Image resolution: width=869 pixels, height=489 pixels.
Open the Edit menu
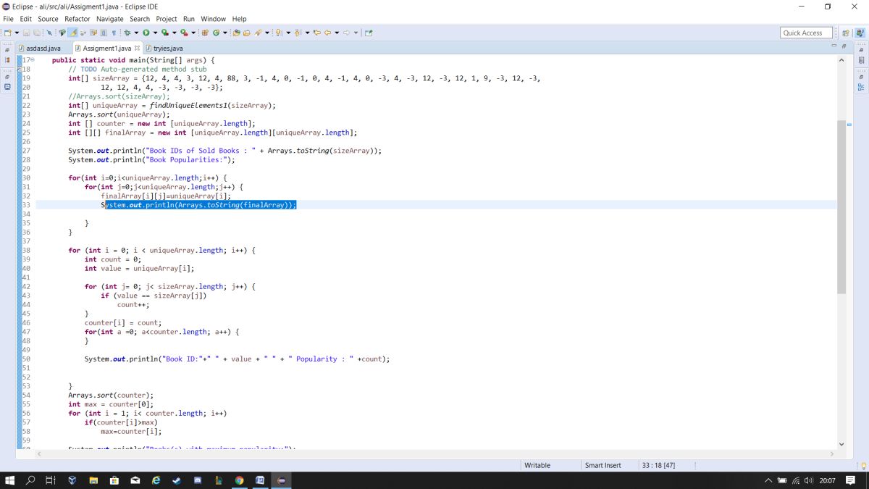point(26,19)
